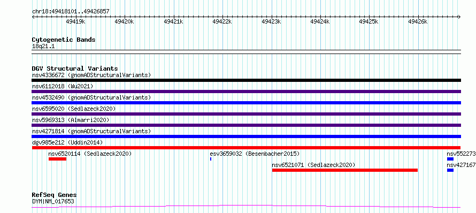Image resolution: width=476 pixels, height=213 pixels.
Task: Click the DYM|NM_017653 gene label
Action: click(x=53, y=201)
